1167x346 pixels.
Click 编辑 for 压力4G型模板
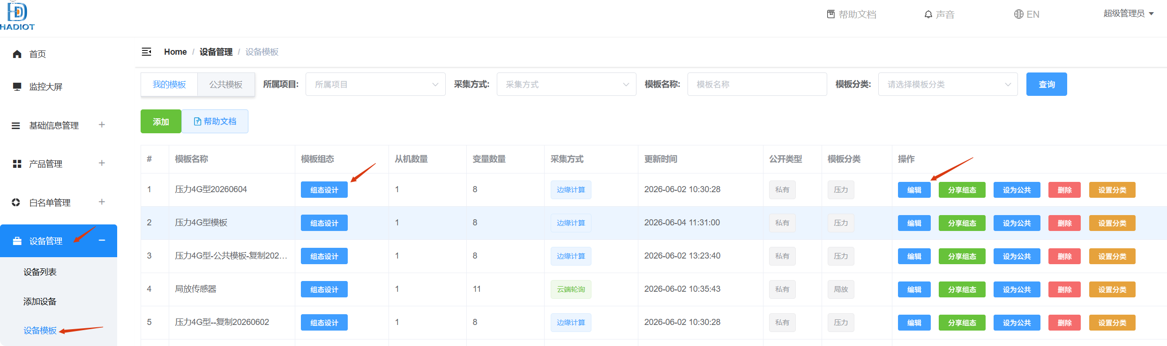point(914,223)
